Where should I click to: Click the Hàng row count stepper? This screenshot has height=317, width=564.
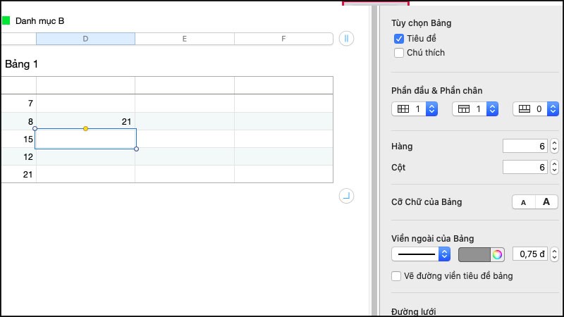point(554,147)
